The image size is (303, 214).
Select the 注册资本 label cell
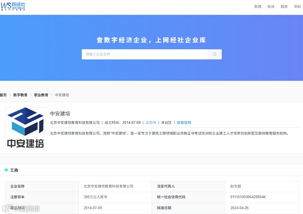click(42, 197)
